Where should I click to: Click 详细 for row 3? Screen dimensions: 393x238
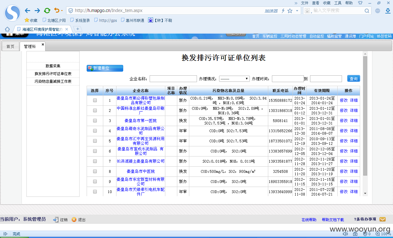(354, 121)
